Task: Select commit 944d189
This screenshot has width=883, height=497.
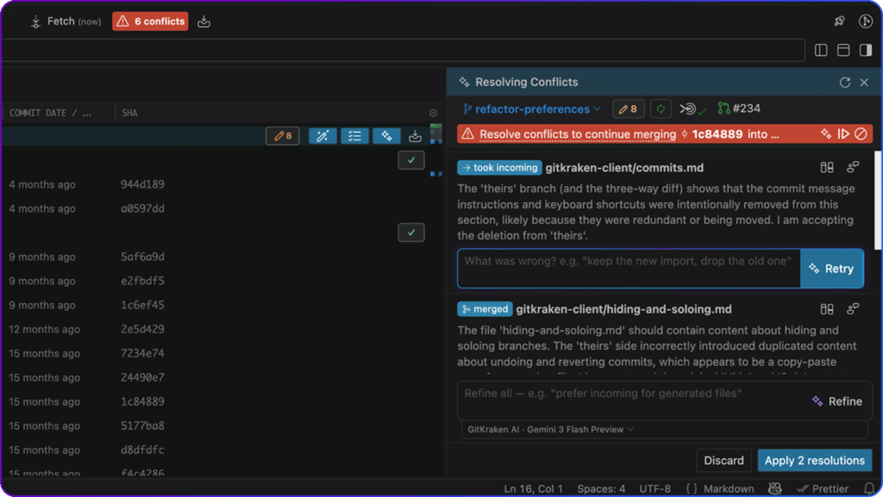Action: pyautogui.click(x=142, y=184)
